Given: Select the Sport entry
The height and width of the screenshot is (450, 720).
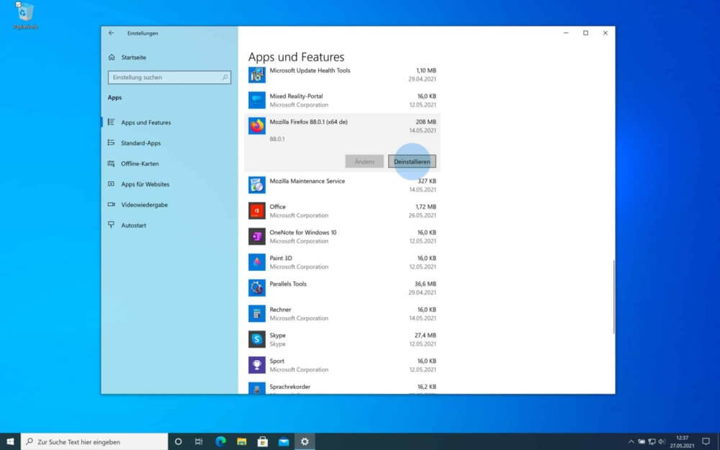Looking at the screenshot, I should pyautogui.click(x=342, y=365).
